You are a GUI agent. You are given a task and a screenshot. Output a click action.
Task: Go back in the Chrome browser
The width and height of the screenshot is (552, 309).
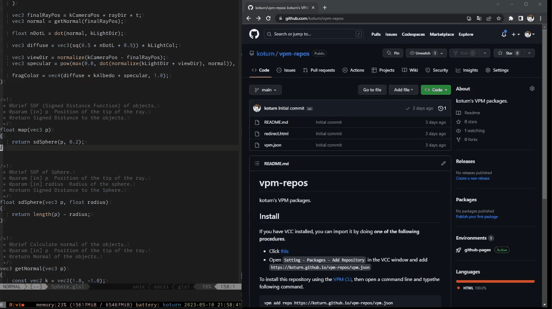click(248, 19)
